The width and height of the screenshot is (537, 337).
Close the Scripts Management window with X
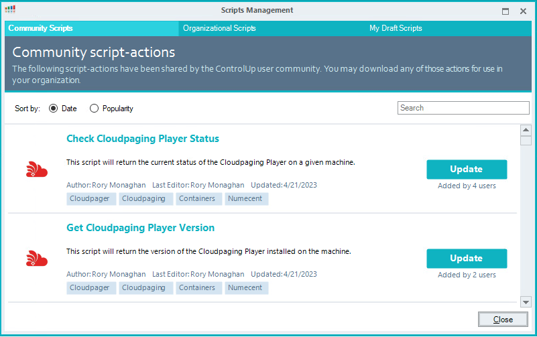(x=523, y=11)
